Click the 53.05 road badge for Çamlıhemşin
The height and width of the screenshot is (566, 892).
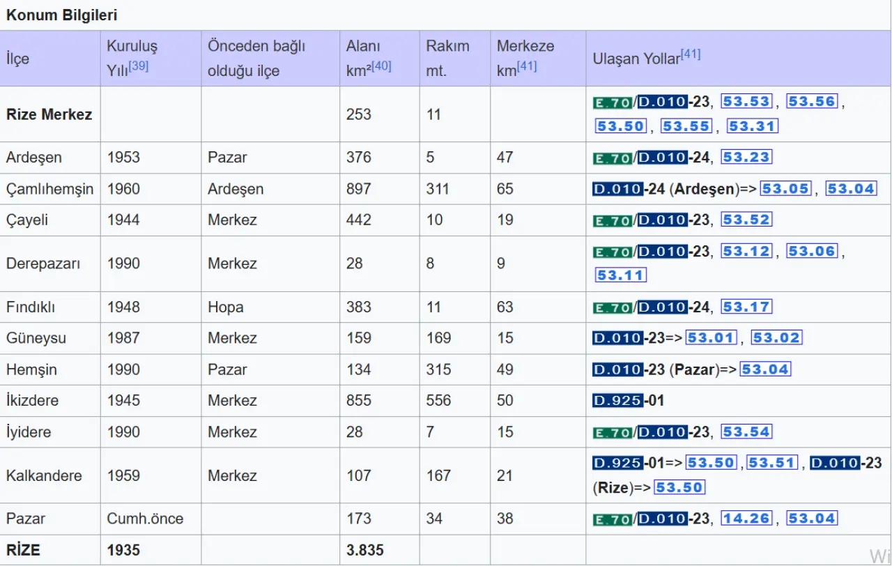[785, 189]
